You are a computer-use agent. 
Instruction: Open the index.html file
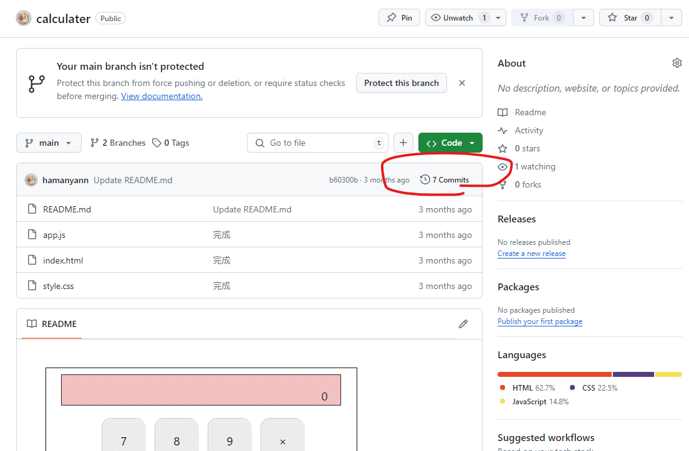(63, 260)
